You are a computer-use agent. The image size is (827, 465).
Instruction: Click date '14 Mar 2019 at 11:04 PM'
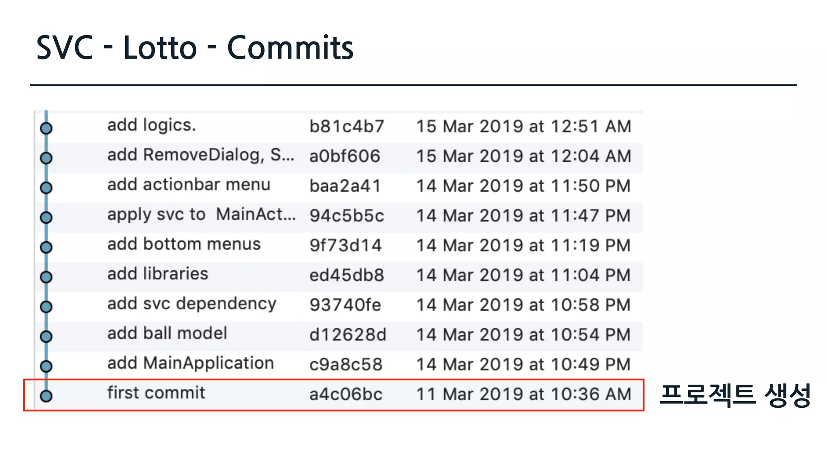coord(523,275)
